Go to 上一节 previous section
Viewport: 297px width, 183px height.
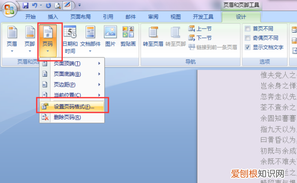[x=200, y=29]
